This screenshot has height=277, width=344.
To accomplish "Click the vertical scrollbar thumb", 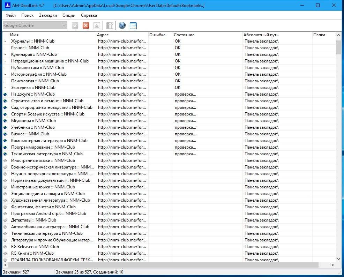I will [338, 47].
